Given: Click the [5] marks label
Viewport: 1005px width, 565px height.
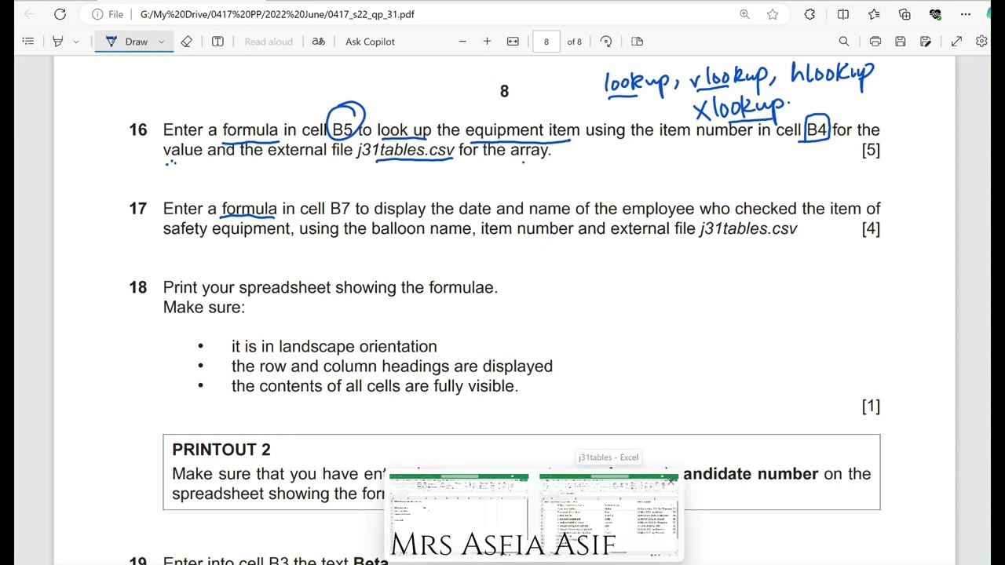Looking at the screenshot, I should [871, 150].
